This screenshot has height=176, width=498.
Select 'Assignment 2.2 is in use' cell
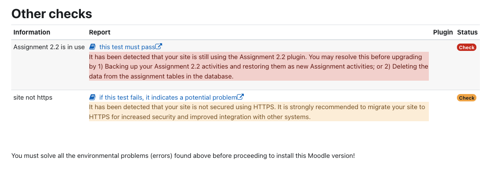pyautogui.click(x=49, y=47)
